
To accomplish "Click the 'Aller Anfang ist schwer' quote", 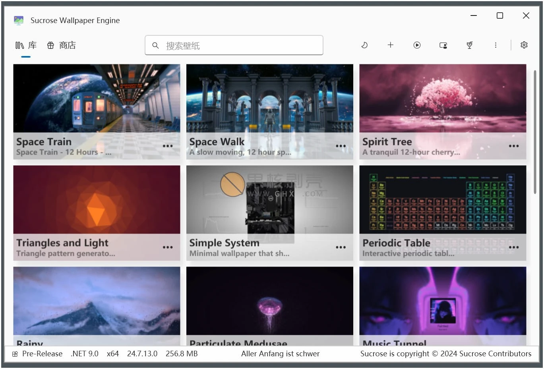I will [280, 354].
